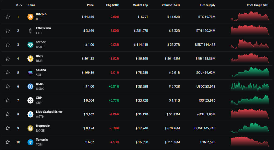Open the Lido Staked Ether name link
The image size is (274, 150).
tap(49, 112)
